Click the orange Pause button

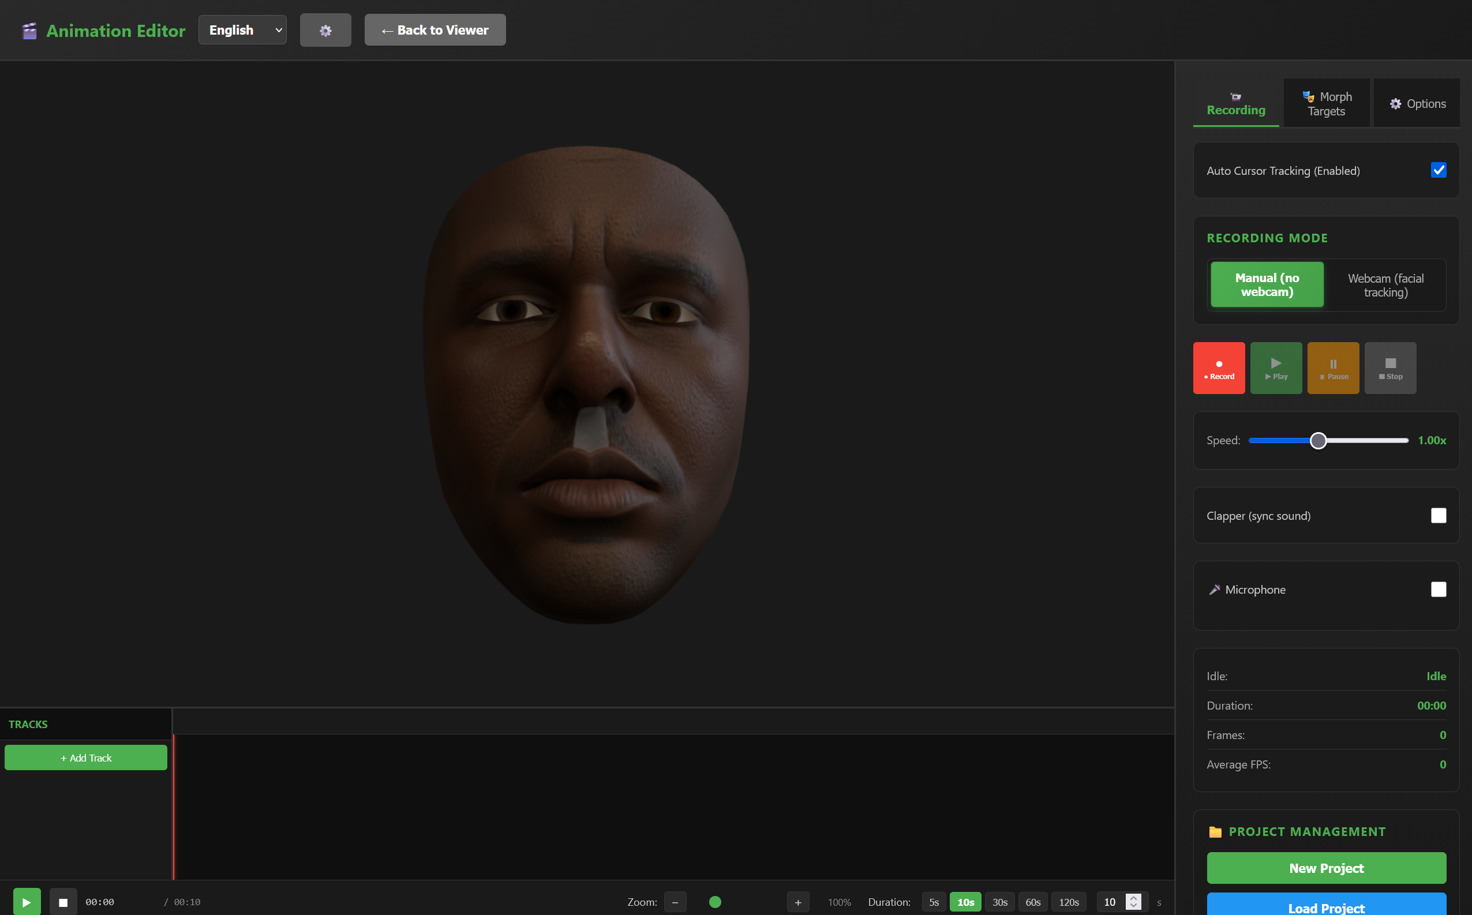(1333, 368)
